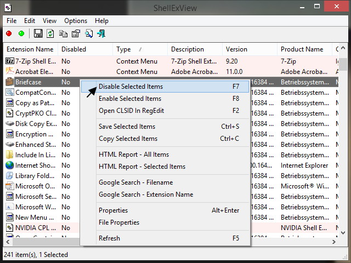Click the Refresh toolbar icon

50,33
